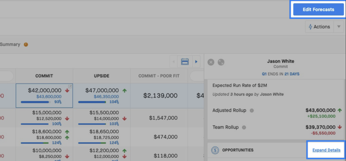The width and height of the screenshot is (346, 161).
Task: Click the UPSIDE column header
Action: 101,76
